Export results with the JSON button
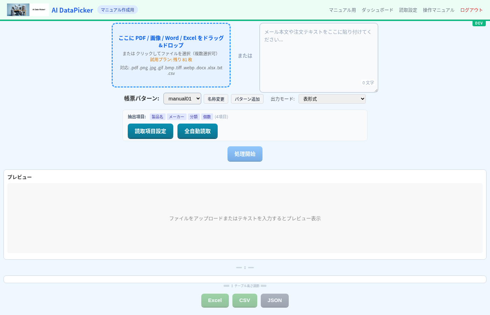The width and height of the screenshot is (490, 315). 275,300
